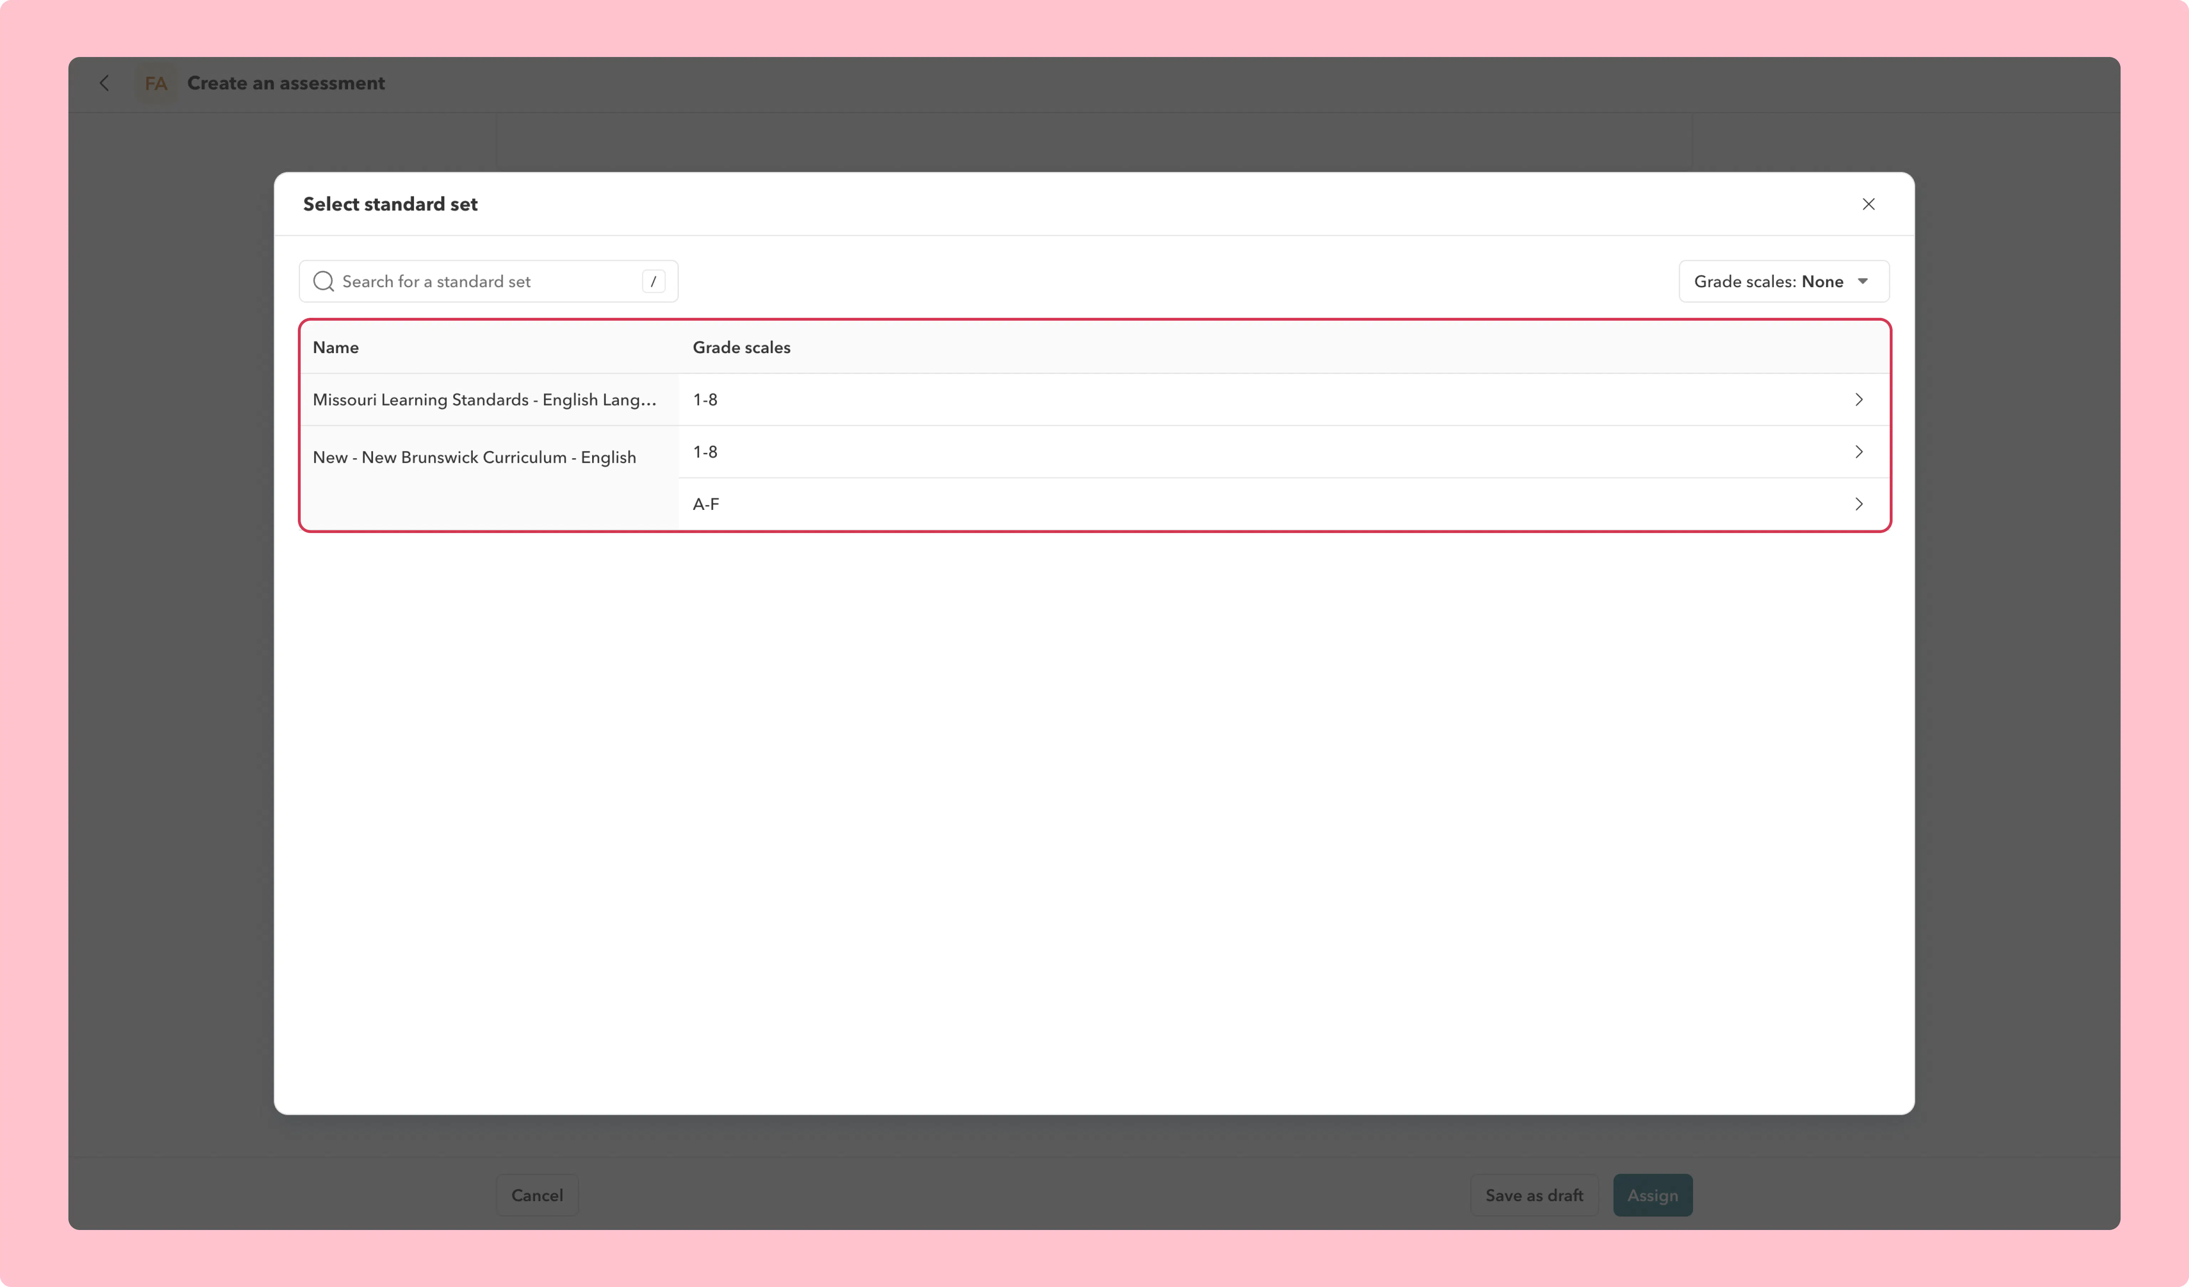
Task: Open the A-F grade scale chevron
Action: (x=1859, y=504)
